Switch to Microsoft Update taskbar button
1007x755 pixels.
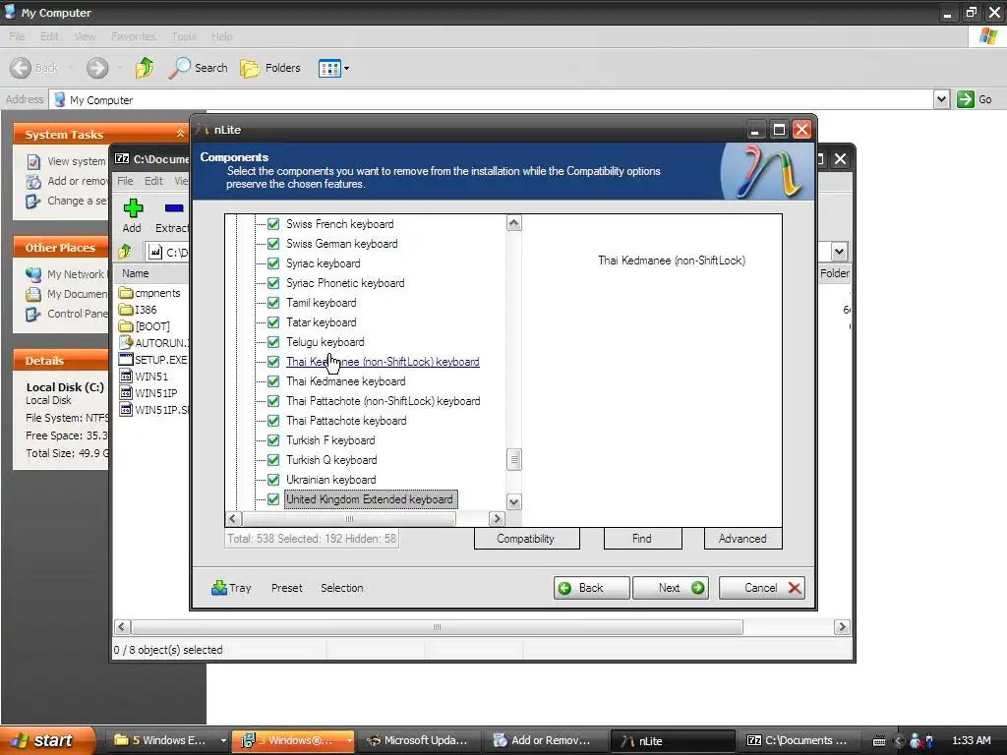click(418, 740)
